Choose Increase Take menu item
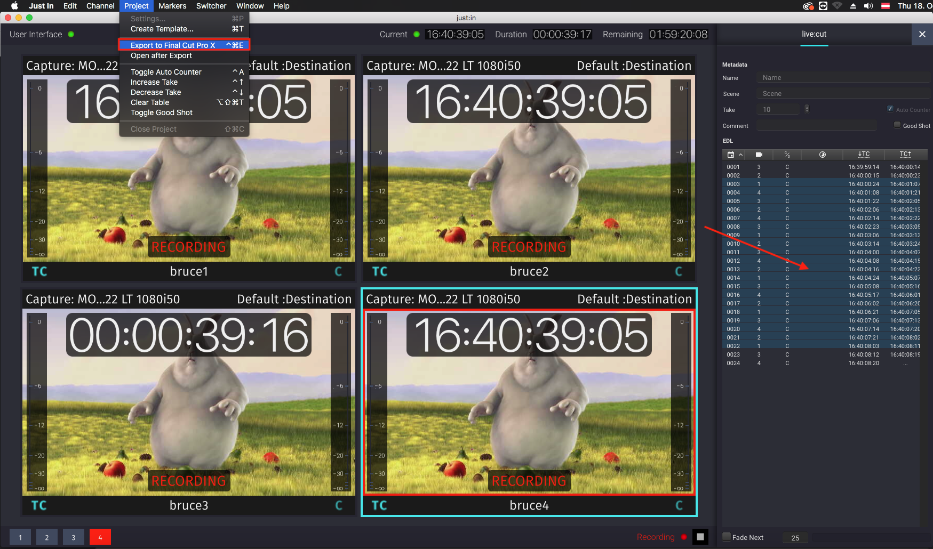This screenshot has width=933, height=549. tap(184, 82)
